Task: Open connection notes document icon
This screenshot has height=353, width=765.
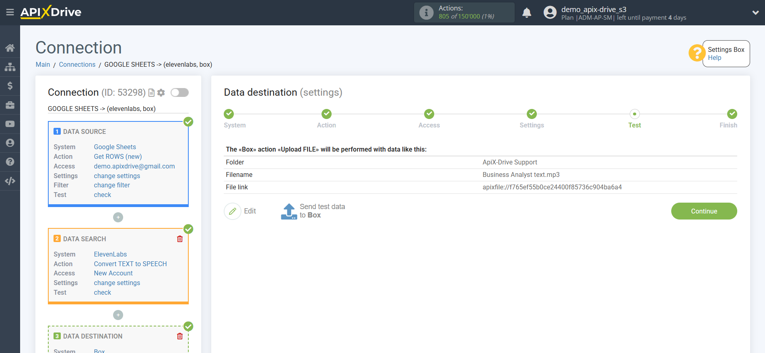Action: tap(151, 93)
